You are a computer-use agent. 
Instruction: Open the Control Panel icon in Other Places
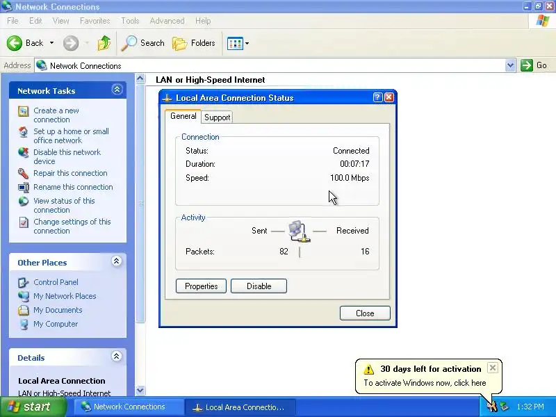click(x=24, y=283)
